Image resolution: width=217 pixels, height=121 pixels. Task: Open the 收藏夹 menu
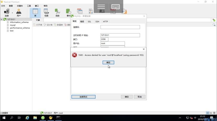tap(20, 6)
